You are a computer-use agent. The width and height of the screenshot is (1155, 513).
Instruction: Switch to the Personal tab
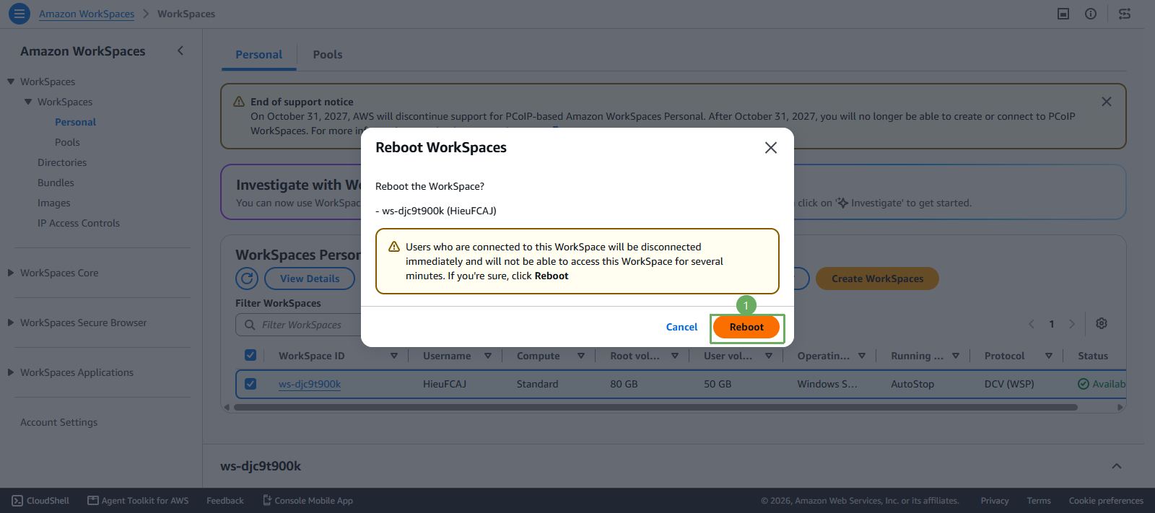pos(258,55)
